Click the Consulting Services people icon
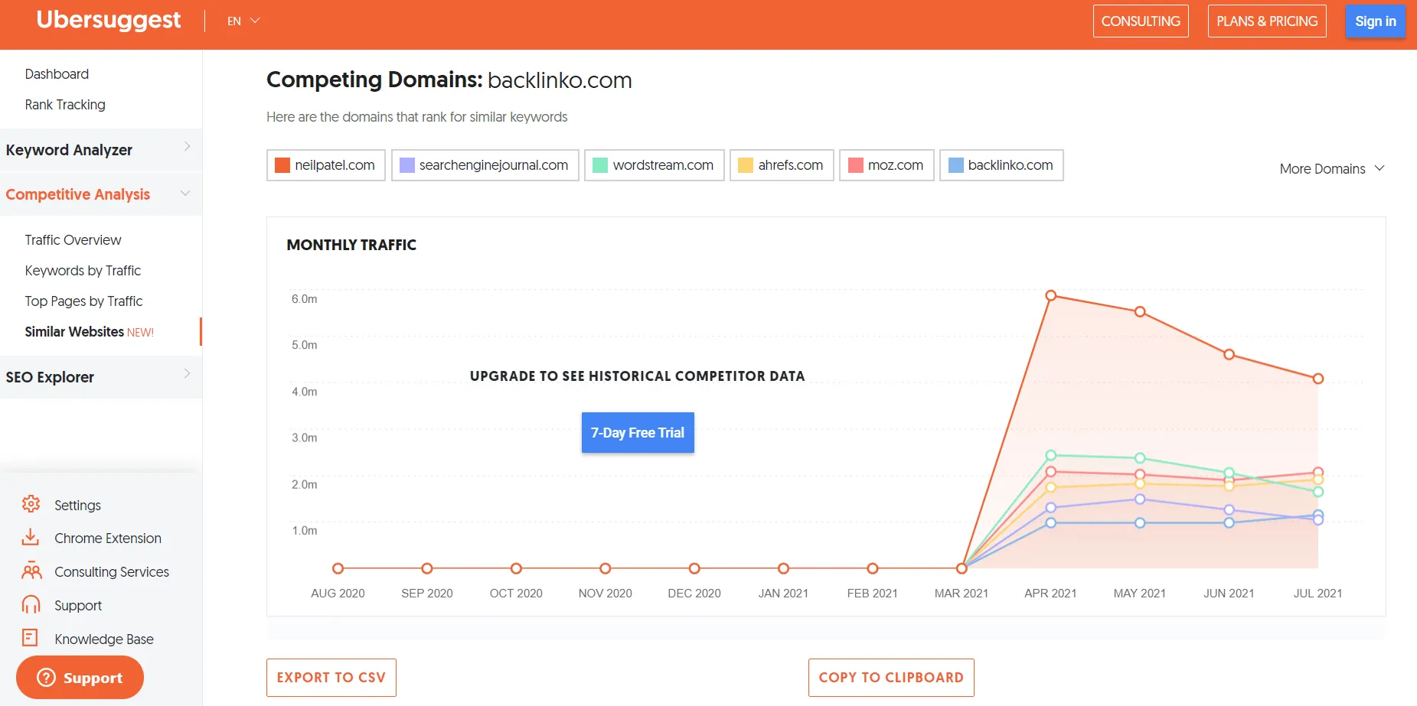Screen dimensions: 1417x706 point(31,571)
